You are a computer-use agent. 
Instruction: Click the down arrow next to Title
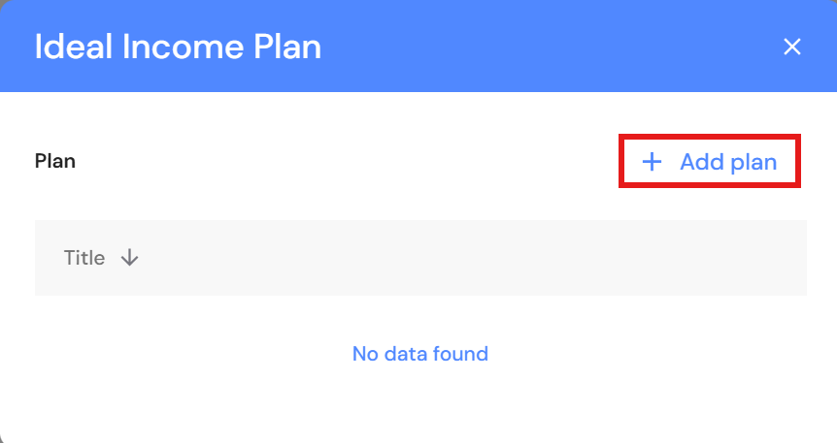coord(130,258)
